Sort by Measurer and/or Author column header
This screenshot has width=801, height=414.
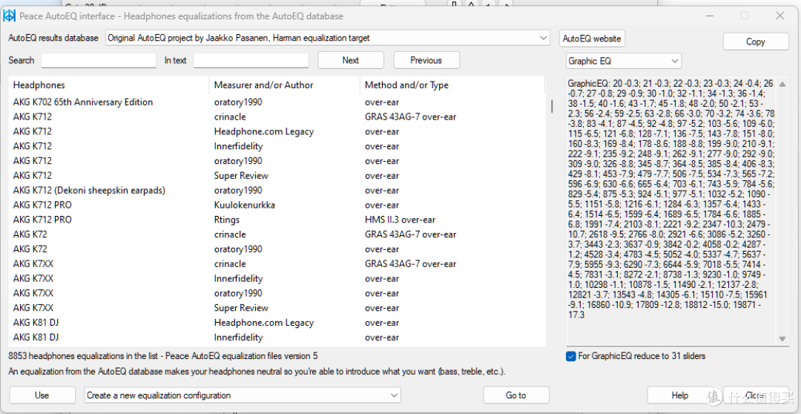coord(285,85)
